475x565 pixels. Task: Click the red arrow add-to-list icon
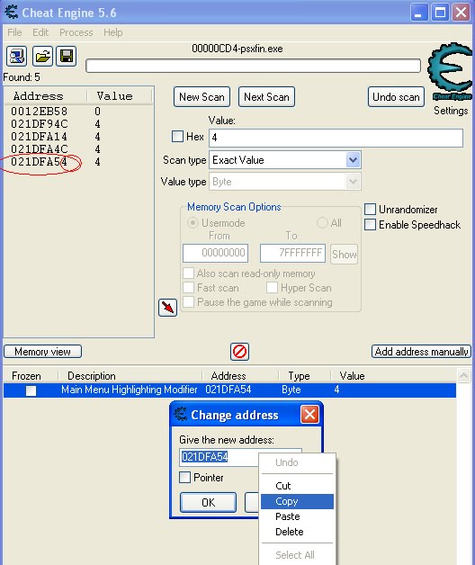point(167,308)
